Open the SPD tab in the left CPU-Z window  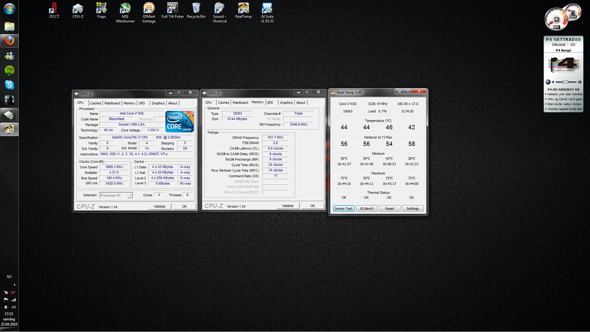[142, 103]
